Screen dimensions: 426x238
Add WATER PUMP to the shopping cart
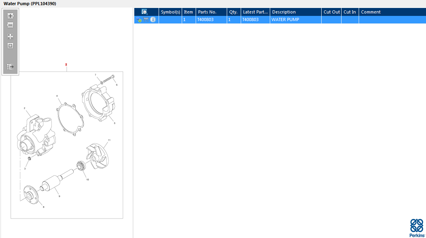tap(146, 19)
